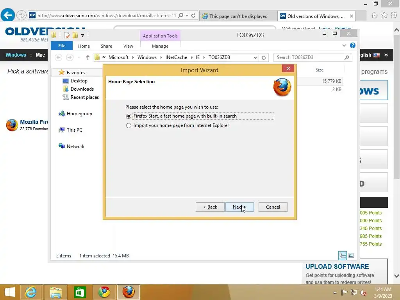Viewport: 400px width, 300px height.
Task: Click the IE address bar URL
Action: click(x=106, y=16)
